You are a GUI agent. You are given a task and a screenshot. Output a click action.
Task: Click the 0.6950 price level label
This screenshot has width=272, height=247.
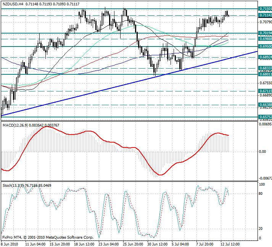click(265, 47)
